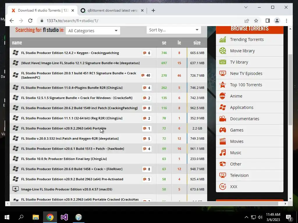Open comments badge showing 40 for SadeemPC torrent

[x=146, y=75]
